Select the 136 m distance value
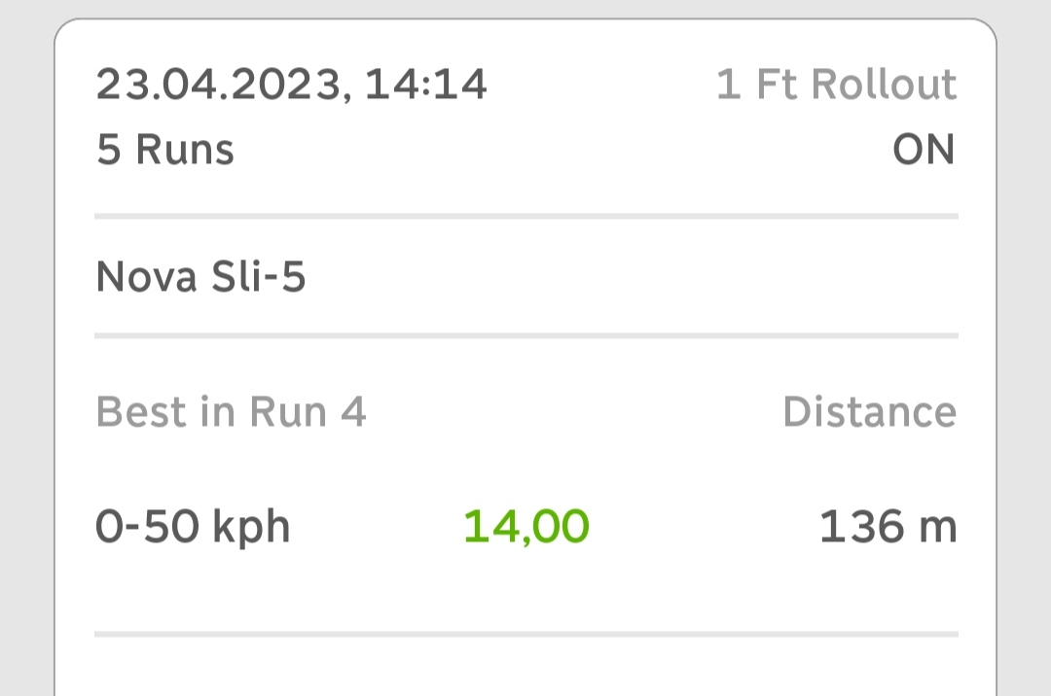This screenshot has height=696, width=1051. coord(888,527)
